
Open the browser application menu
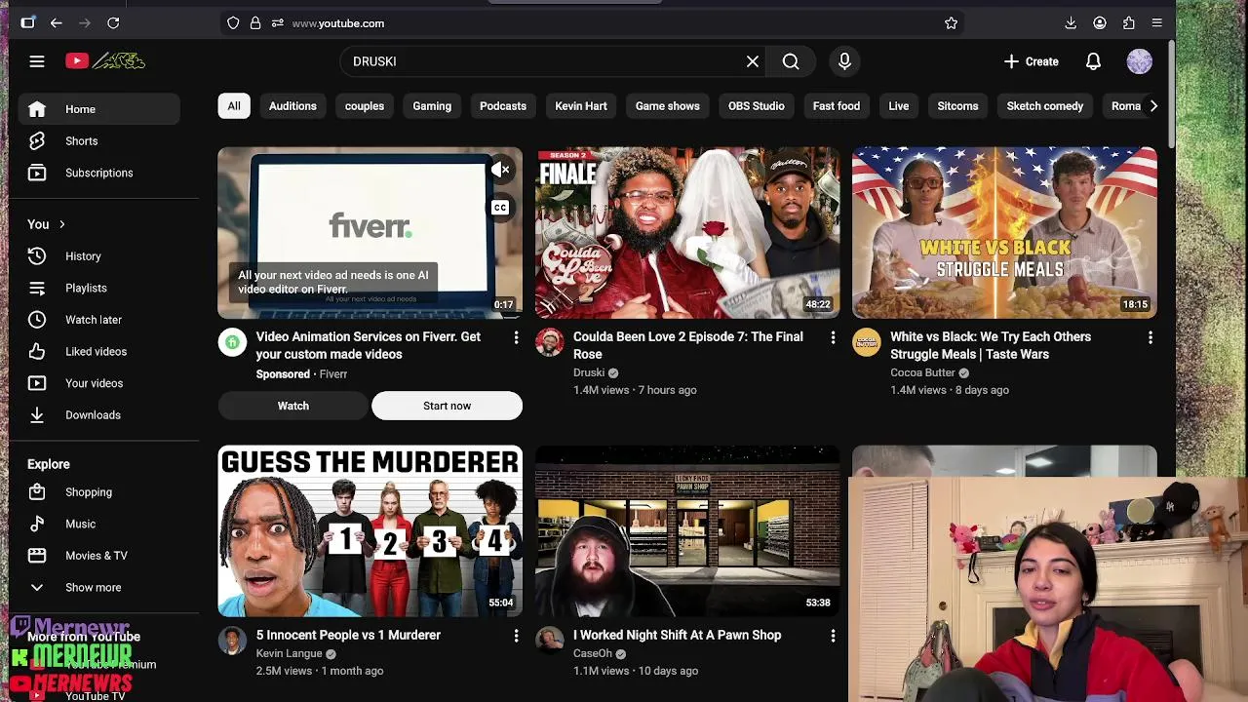[x=1156, y=22]
